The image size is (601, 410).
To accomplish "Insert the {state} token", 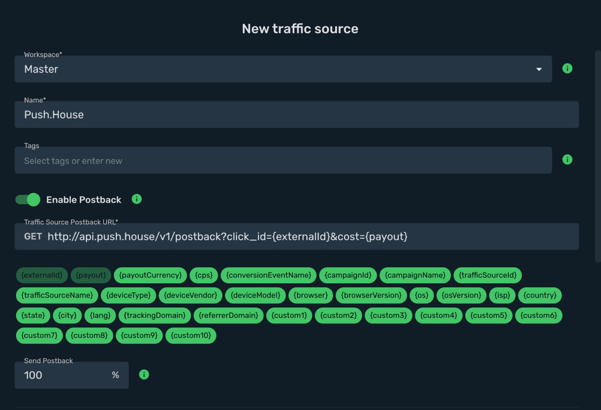I will coord(33,315).
